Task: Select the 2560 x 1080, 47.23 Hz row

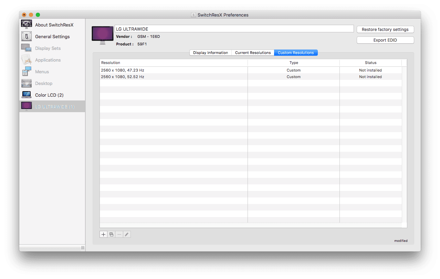Action: [x=251, y=70]
